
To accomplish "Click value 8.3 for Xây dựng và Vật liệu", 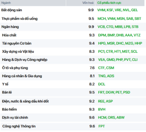I will click(x=92, y=52).
